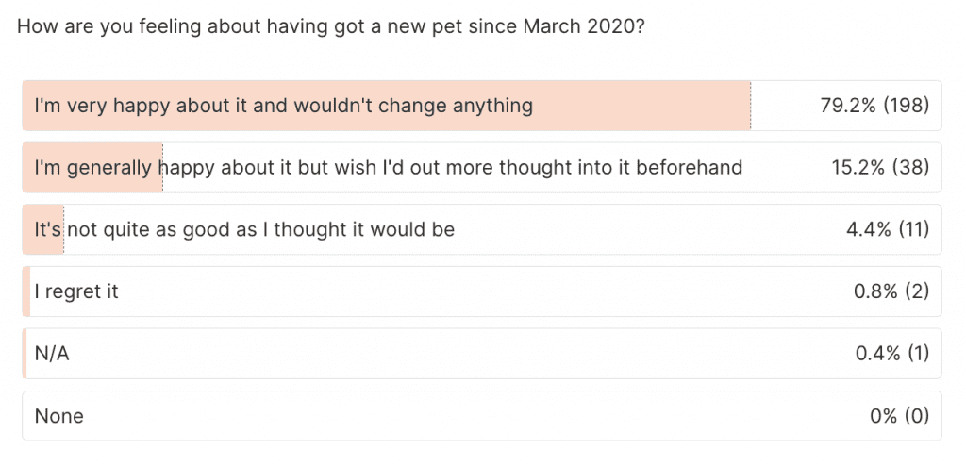Viewport: 966px width, 466px height.
Task: Click the "N/A" answer label
Action: point(52,354)
